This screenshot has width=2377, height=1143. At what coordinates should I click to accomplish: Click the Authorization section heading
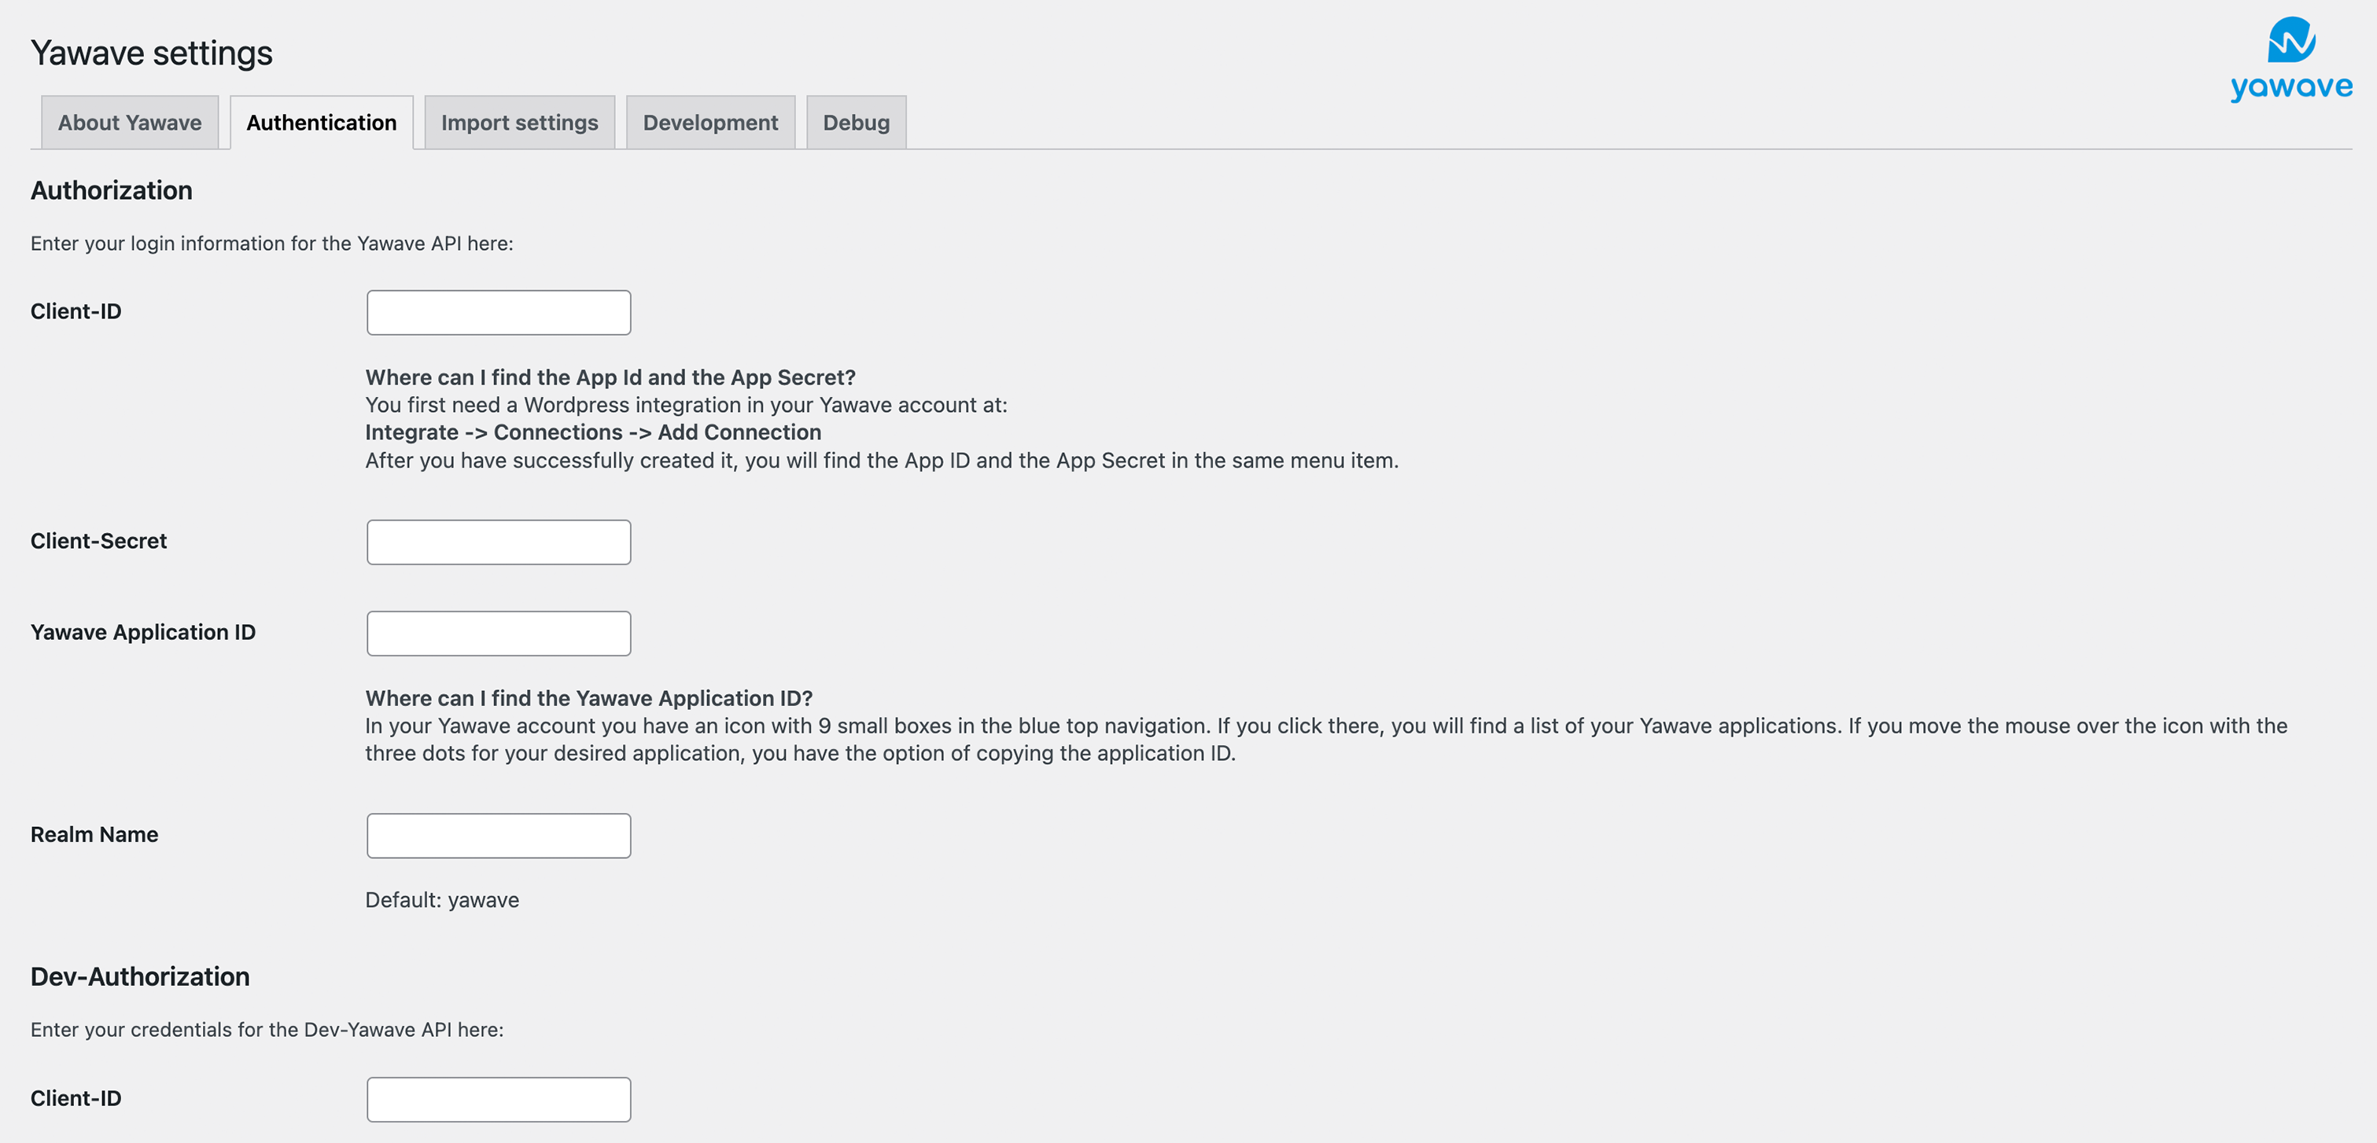[x=112, y=190]
